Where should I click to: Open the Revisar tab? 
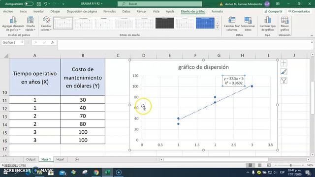[141, 11]
